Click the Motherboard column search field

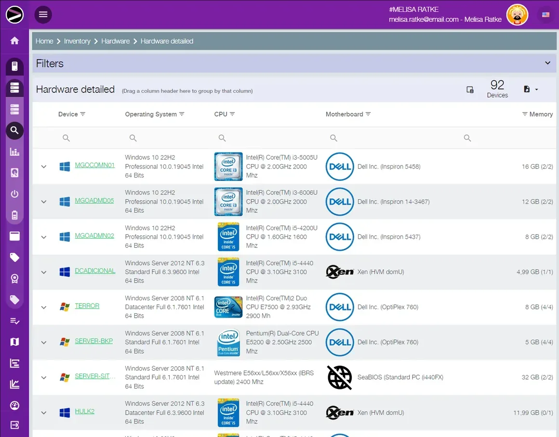390,138
